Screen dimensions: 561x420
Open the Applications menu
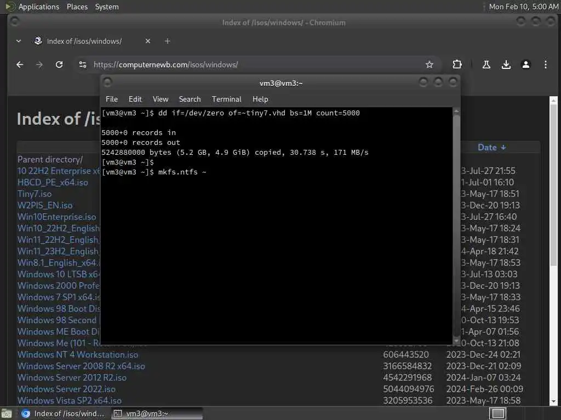point(39,7)
